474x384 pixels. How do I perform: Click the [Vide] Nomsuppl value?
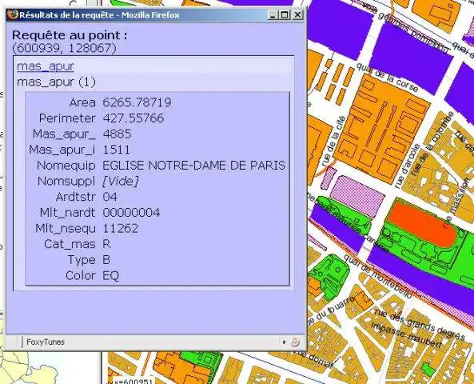click(x=121, y=181)
